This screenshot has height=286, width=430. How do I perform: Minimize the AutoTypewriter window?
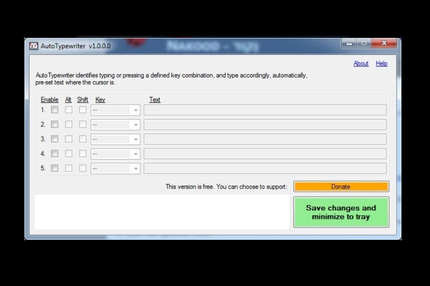349,43
